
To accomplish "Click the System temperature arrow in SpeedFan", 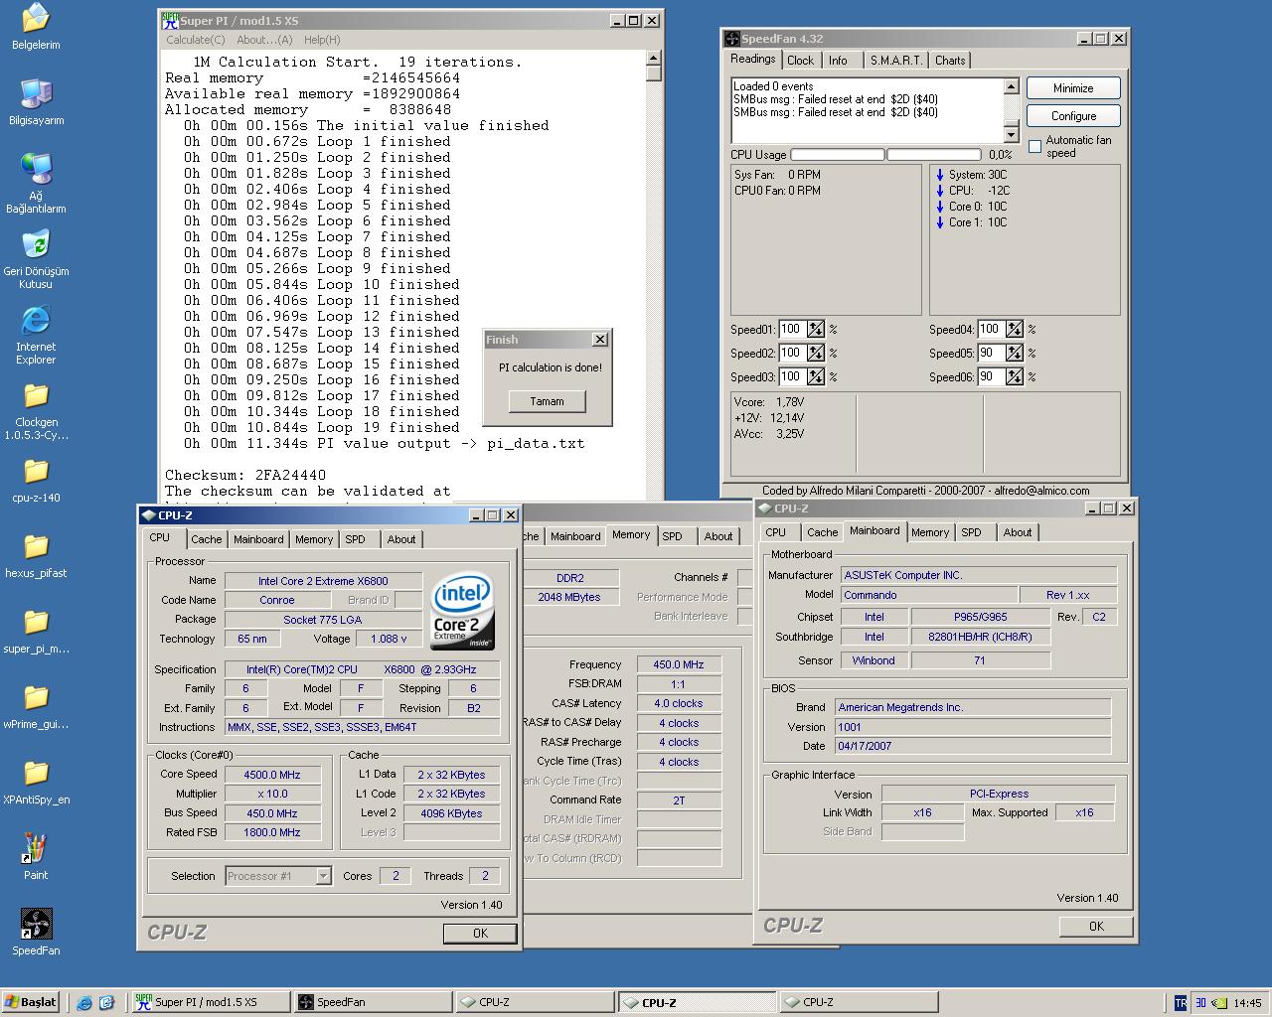I will [x=940, y=175].
